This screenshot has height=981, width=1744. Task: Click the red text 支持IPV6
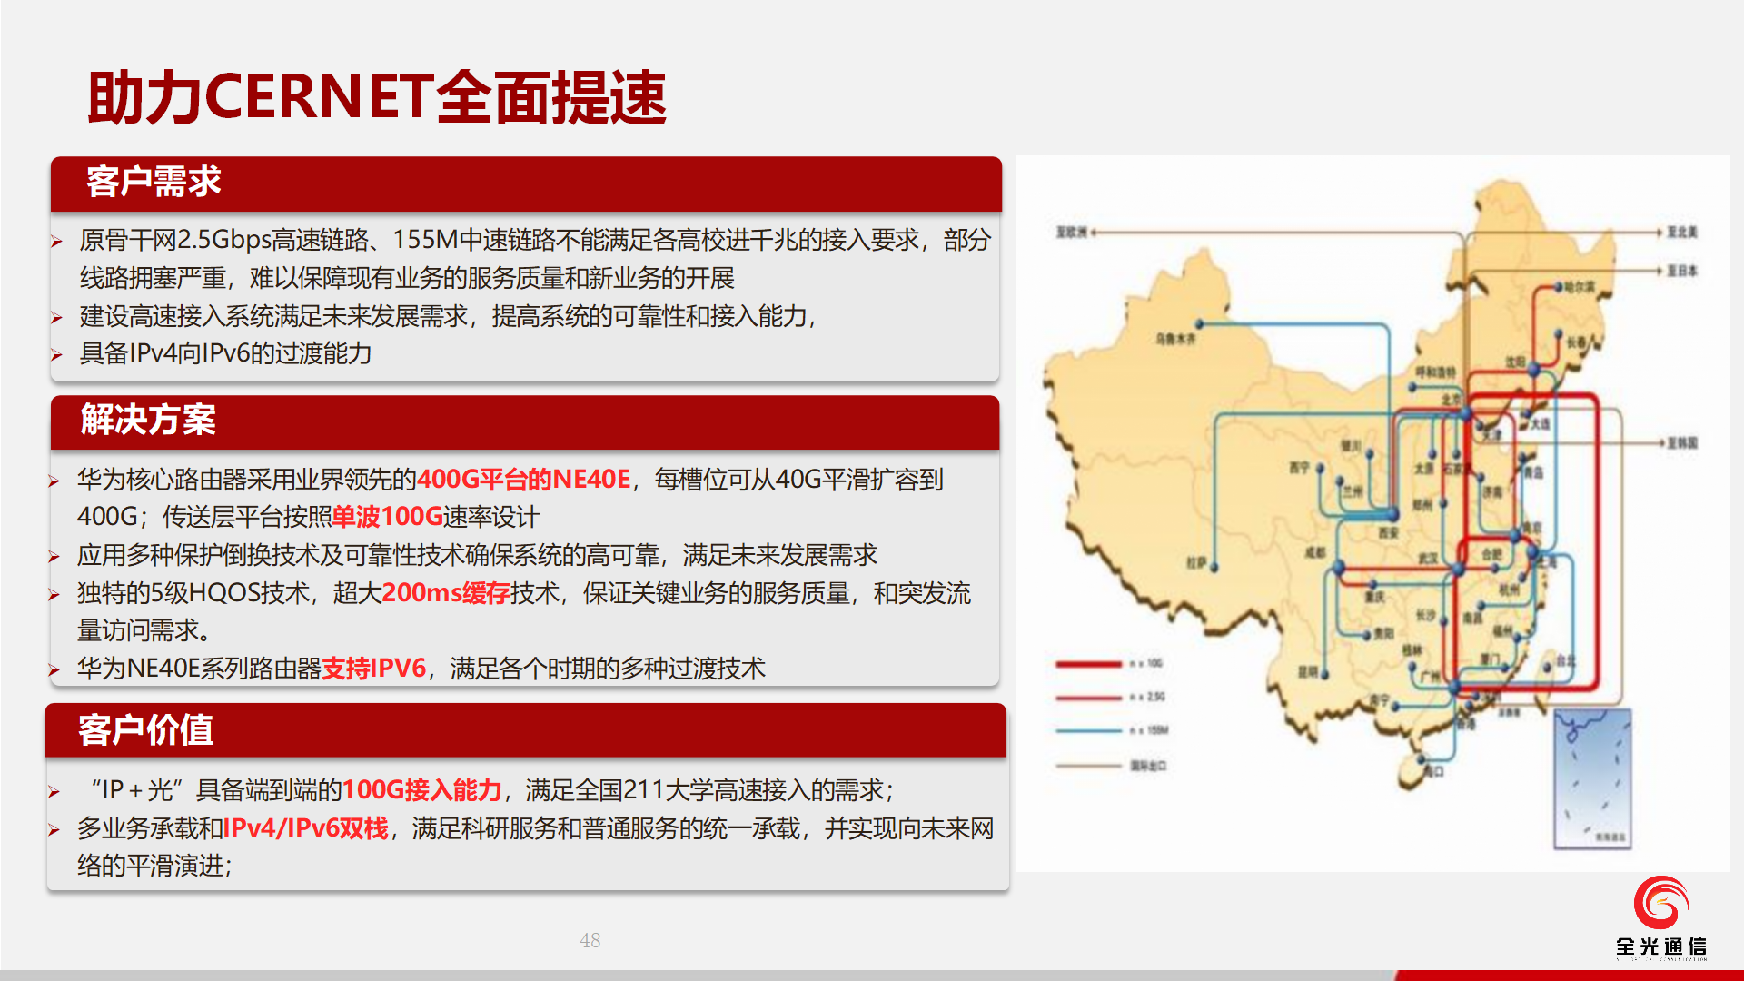point(374,669)
